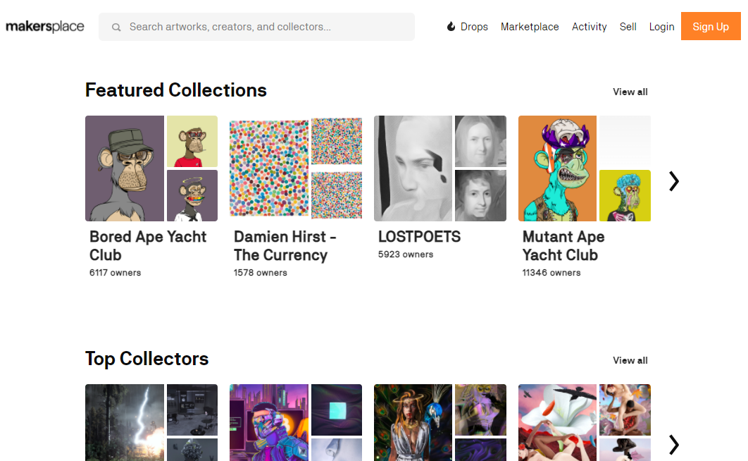The image size is (748, 461).
Task: Open figures on pink sky thumbnail
Action: click(x=625, y=410)
